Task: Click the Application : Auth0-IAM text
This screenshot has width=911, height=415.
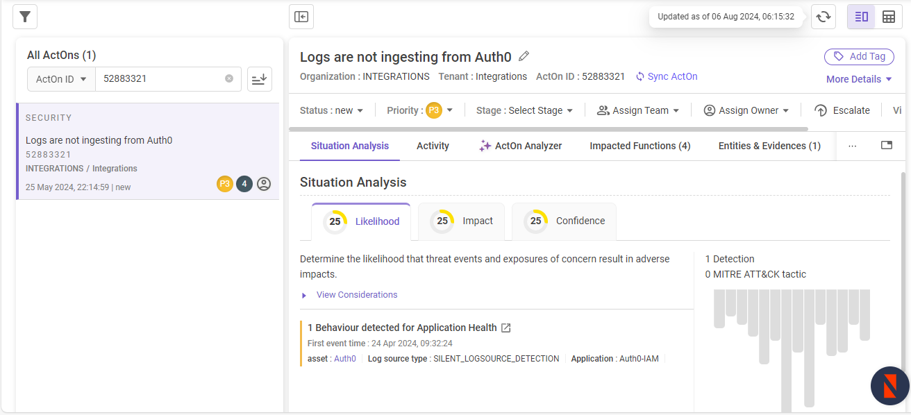Action: (x=615, y=359)
